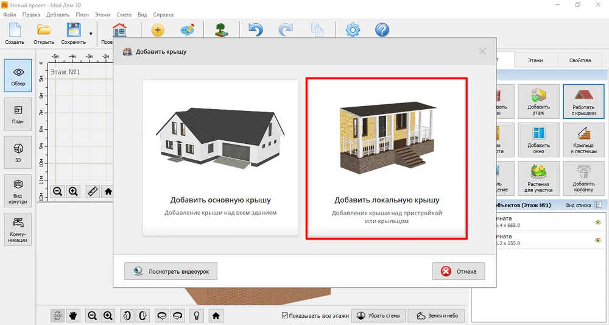
Task: Click the light bulb icon in bottom bar
Action: (x=197, y=315)
